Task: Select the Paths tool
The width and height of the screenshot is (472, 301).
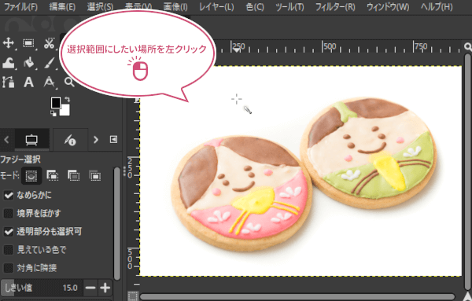Action: 8,82
